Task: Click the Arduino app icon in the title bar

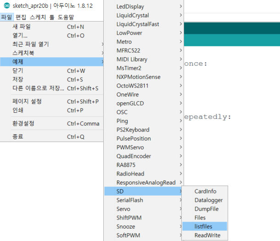Action: [7, 5]
